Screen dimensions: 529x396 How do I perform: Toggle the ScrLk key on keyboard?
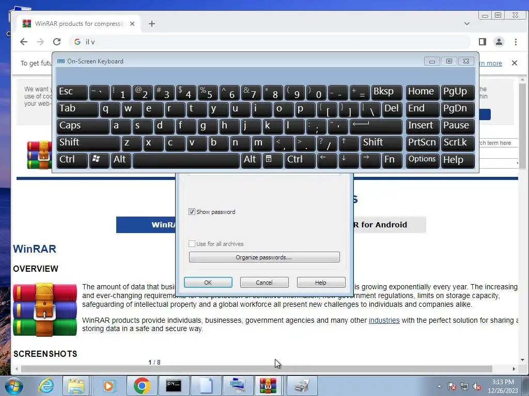pos(458,143)
